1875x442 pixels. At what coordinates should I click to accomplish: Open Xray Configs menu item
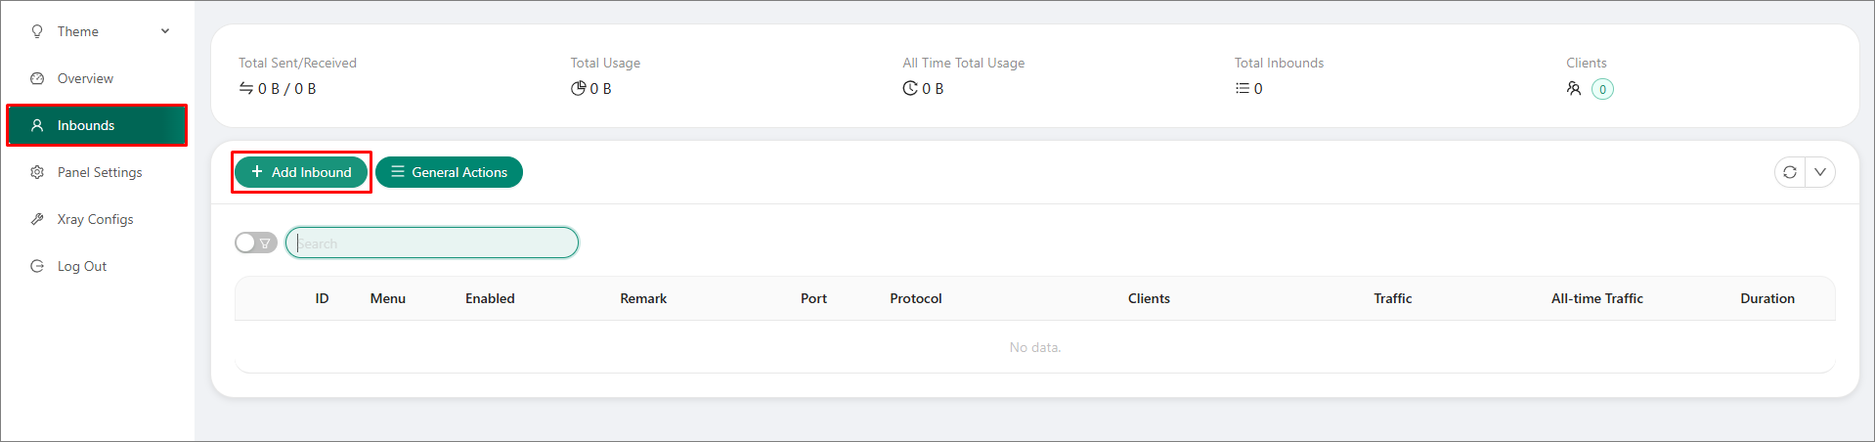click(95, 219)
